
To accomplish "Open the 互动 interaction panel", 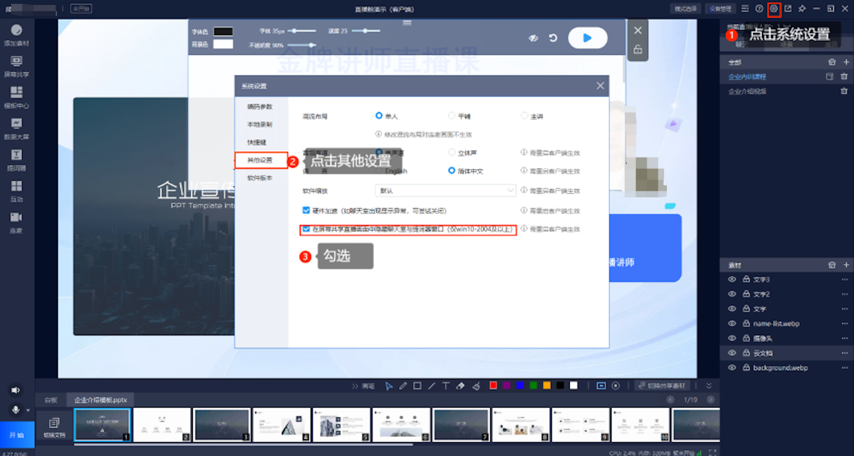I will point(16,191).
